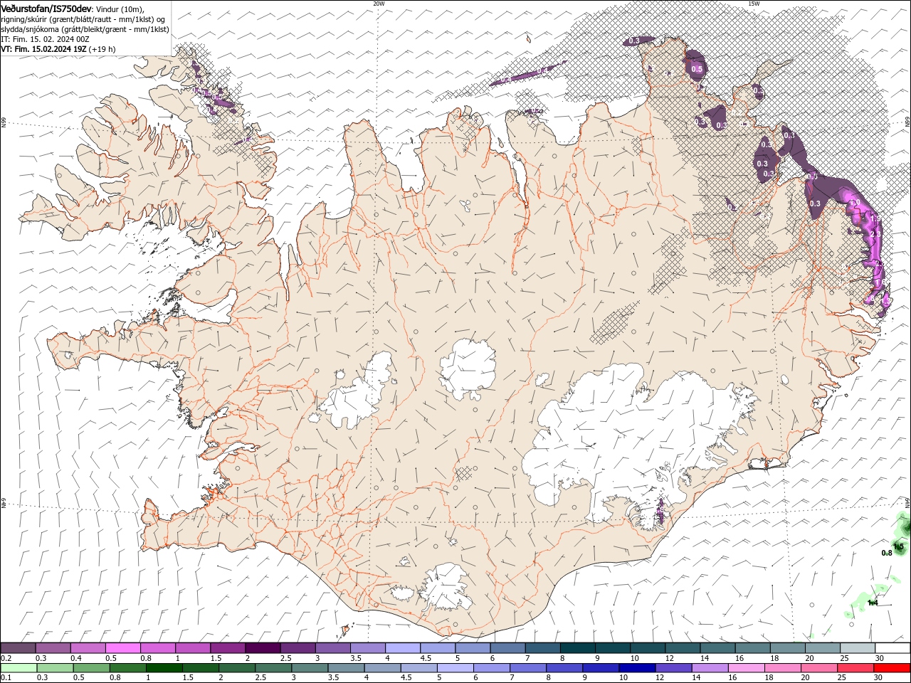Image resolution: width=911 pixels, height=683 pixels.
Task: Pick upper legend swatch between 18 and 20
Action: coord(788,648)
